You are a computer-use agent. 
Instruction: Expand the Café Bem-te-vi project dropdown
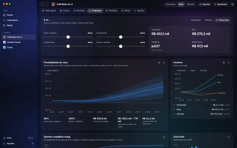(x=75, y=4)
